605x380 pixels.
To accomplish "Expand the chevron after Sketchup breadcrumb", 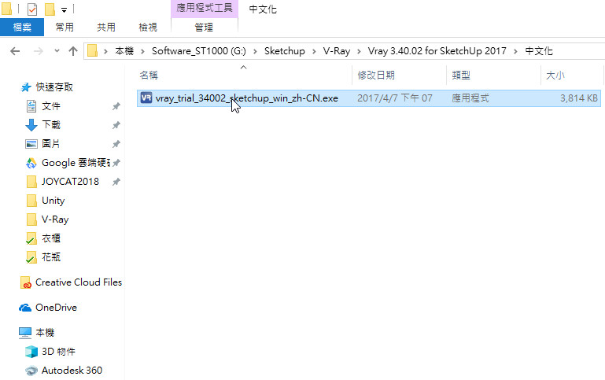I will click(x=314, y=51).
